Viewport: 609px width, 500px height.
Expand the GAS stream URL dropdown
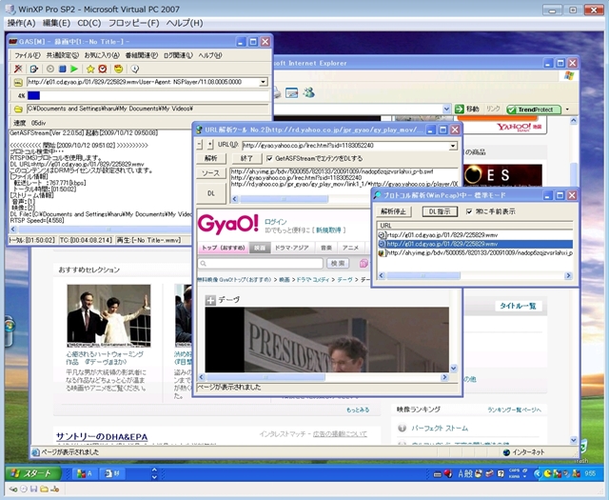coord(264,82)
